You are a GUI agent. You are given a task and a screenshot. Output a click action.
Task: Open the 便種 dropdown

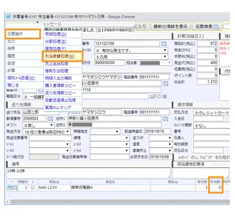point(109,138)
